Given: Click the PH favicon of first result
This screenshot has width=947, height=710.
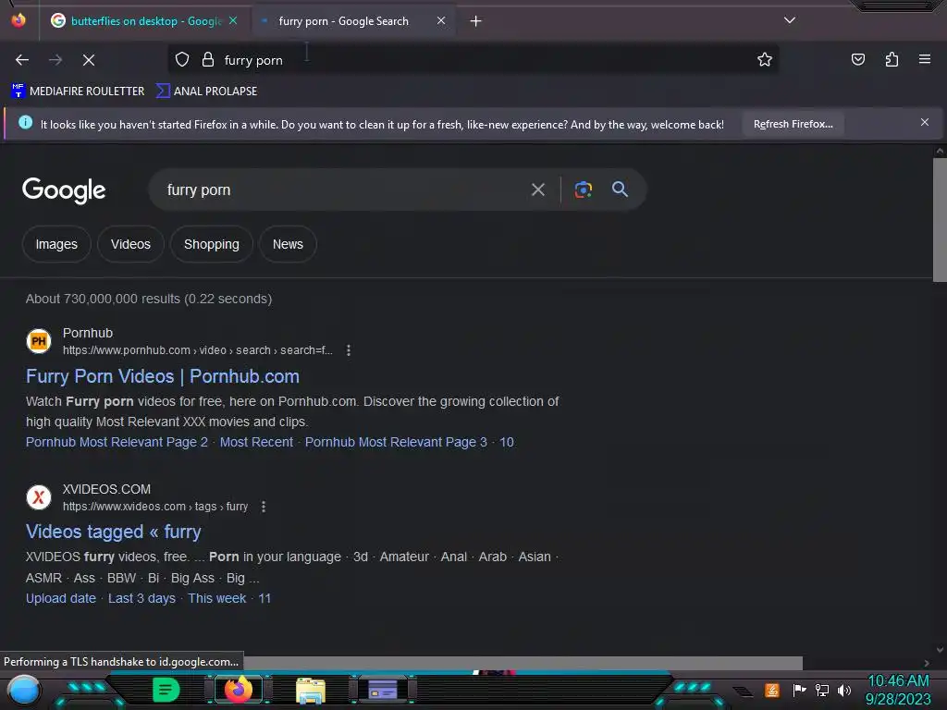Looking at the screenshot, I should click(39, 341).
